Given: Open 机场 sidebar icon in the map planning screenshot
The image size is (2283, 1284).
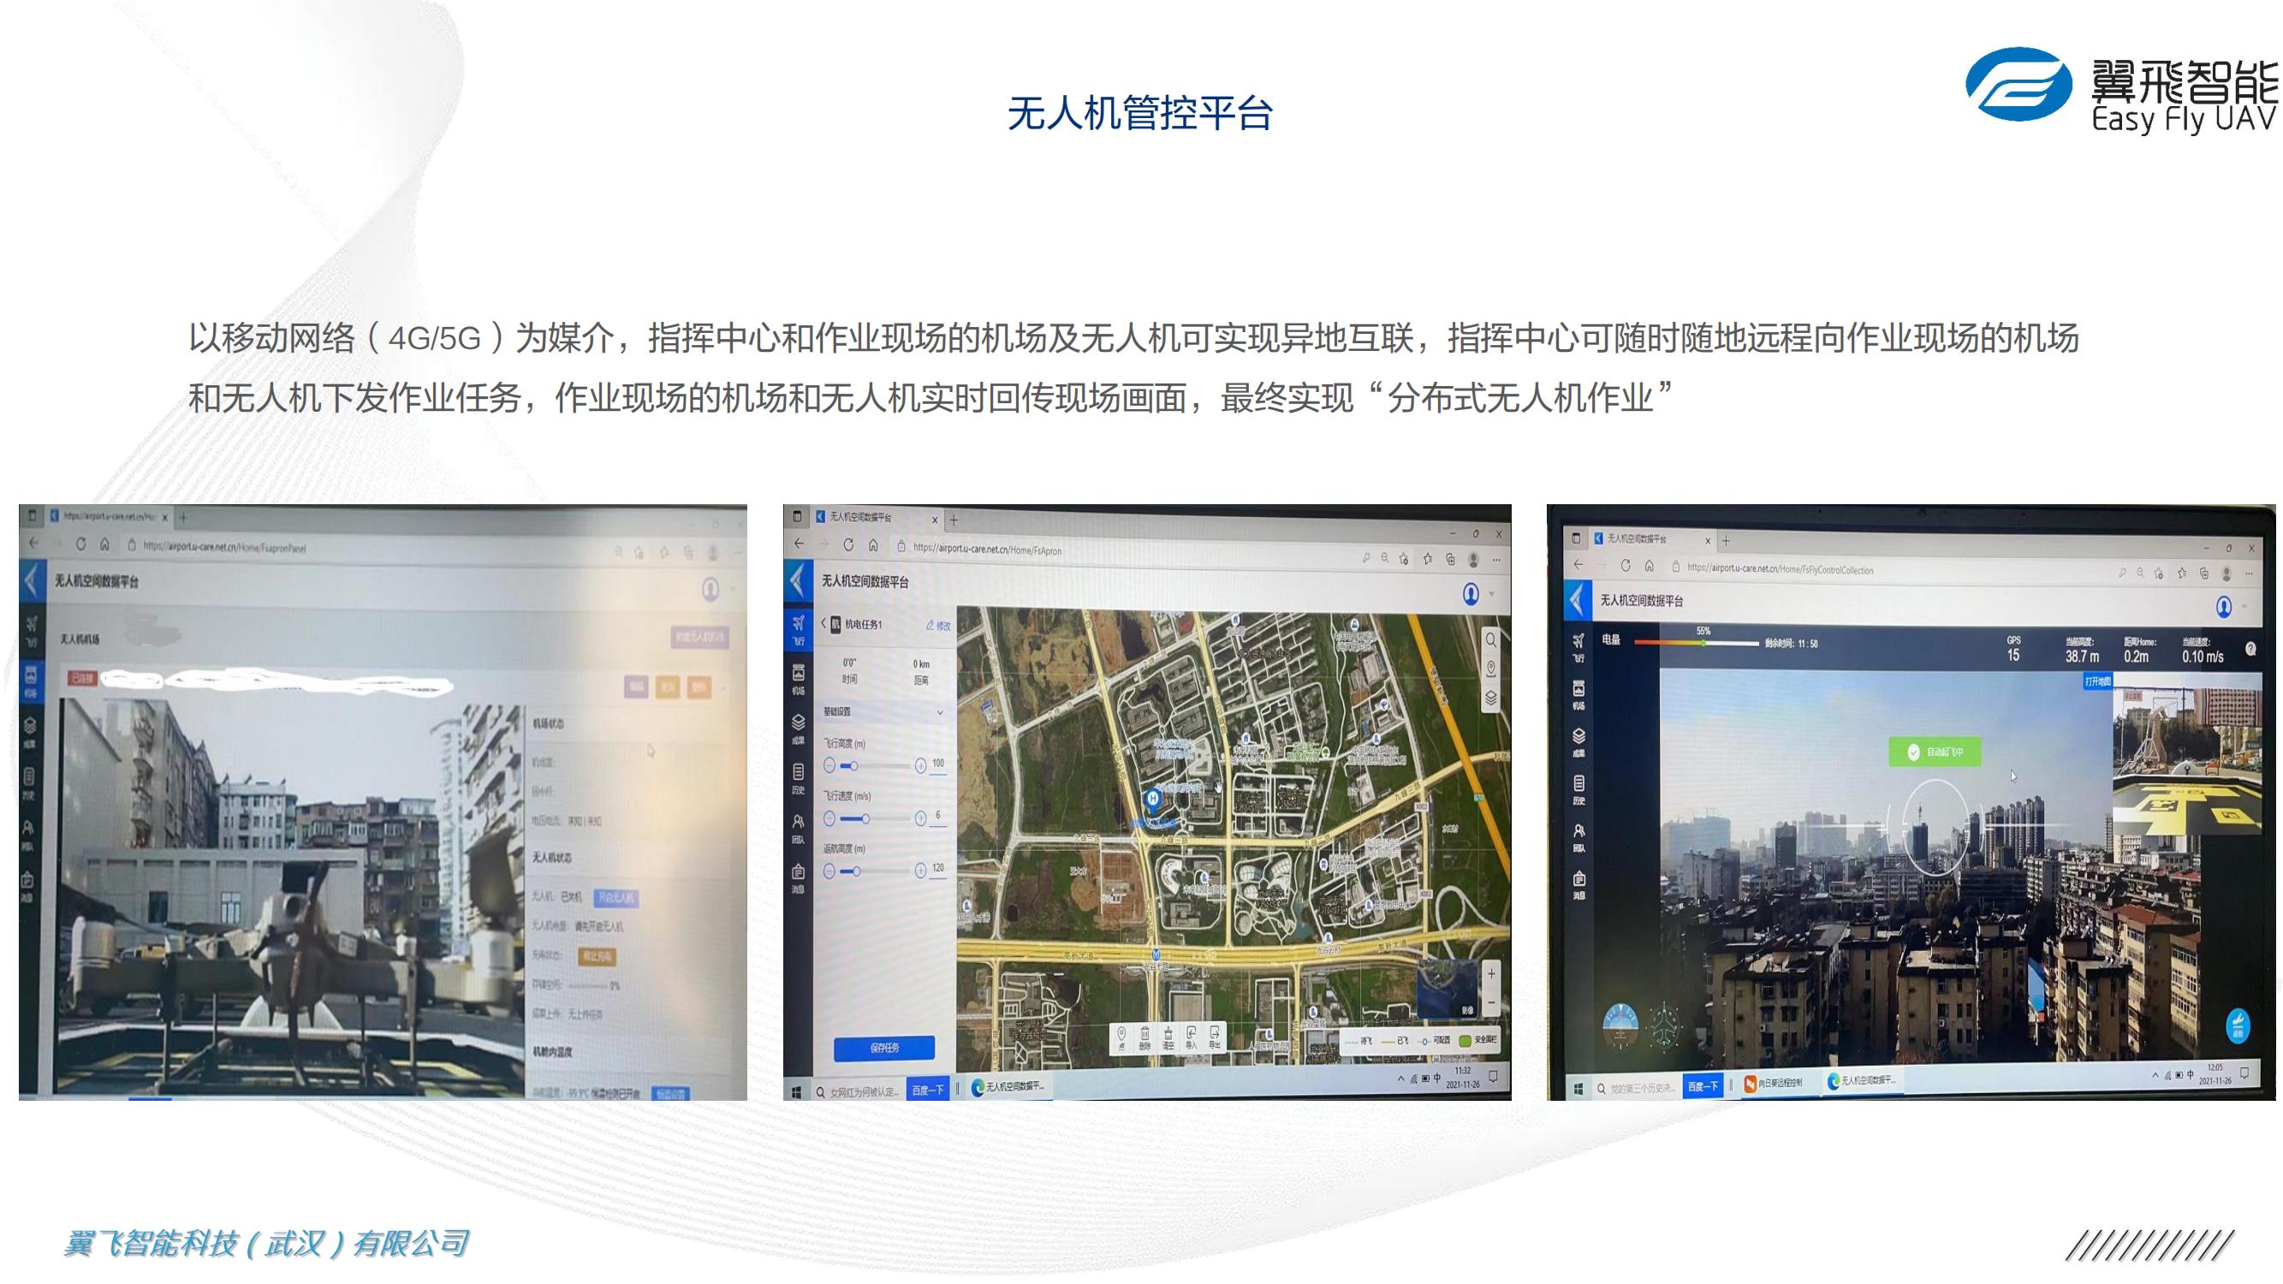Looking at the screenshot, I should point(798,678).
